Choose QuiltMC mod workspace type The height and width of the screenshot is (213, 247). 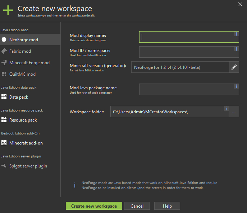click(x=30, y=74)
